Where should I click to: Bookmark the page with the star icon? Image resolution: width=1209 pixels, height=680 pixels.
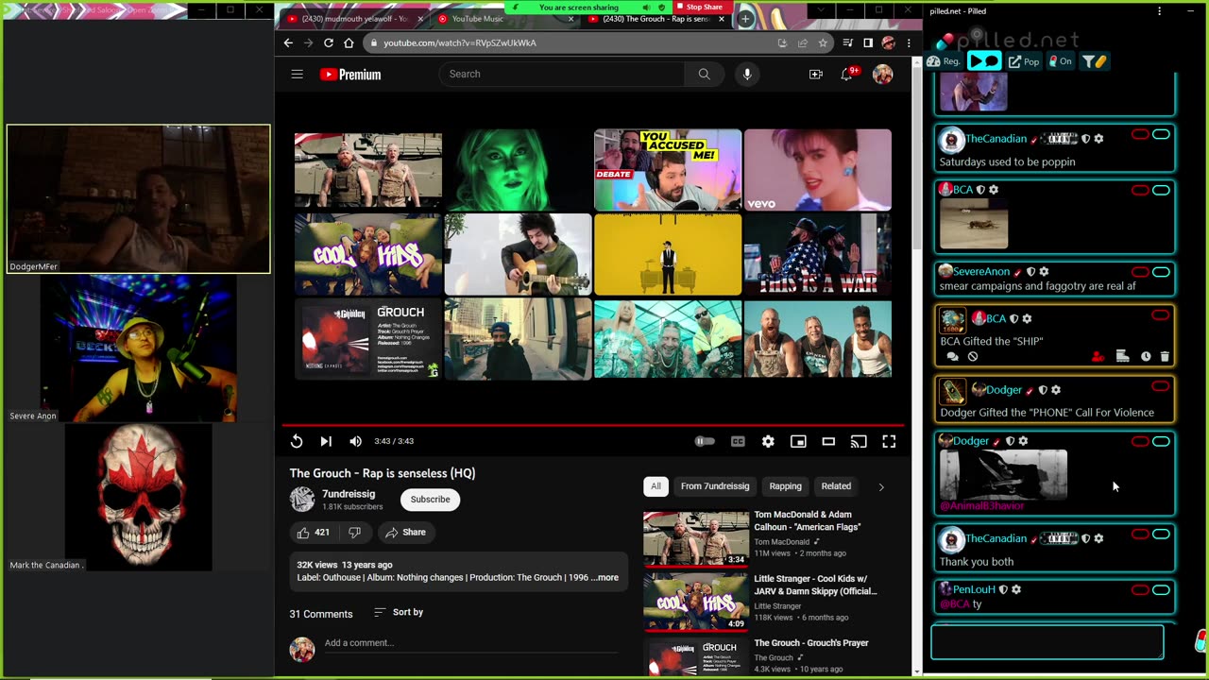(x=823, y=42)
